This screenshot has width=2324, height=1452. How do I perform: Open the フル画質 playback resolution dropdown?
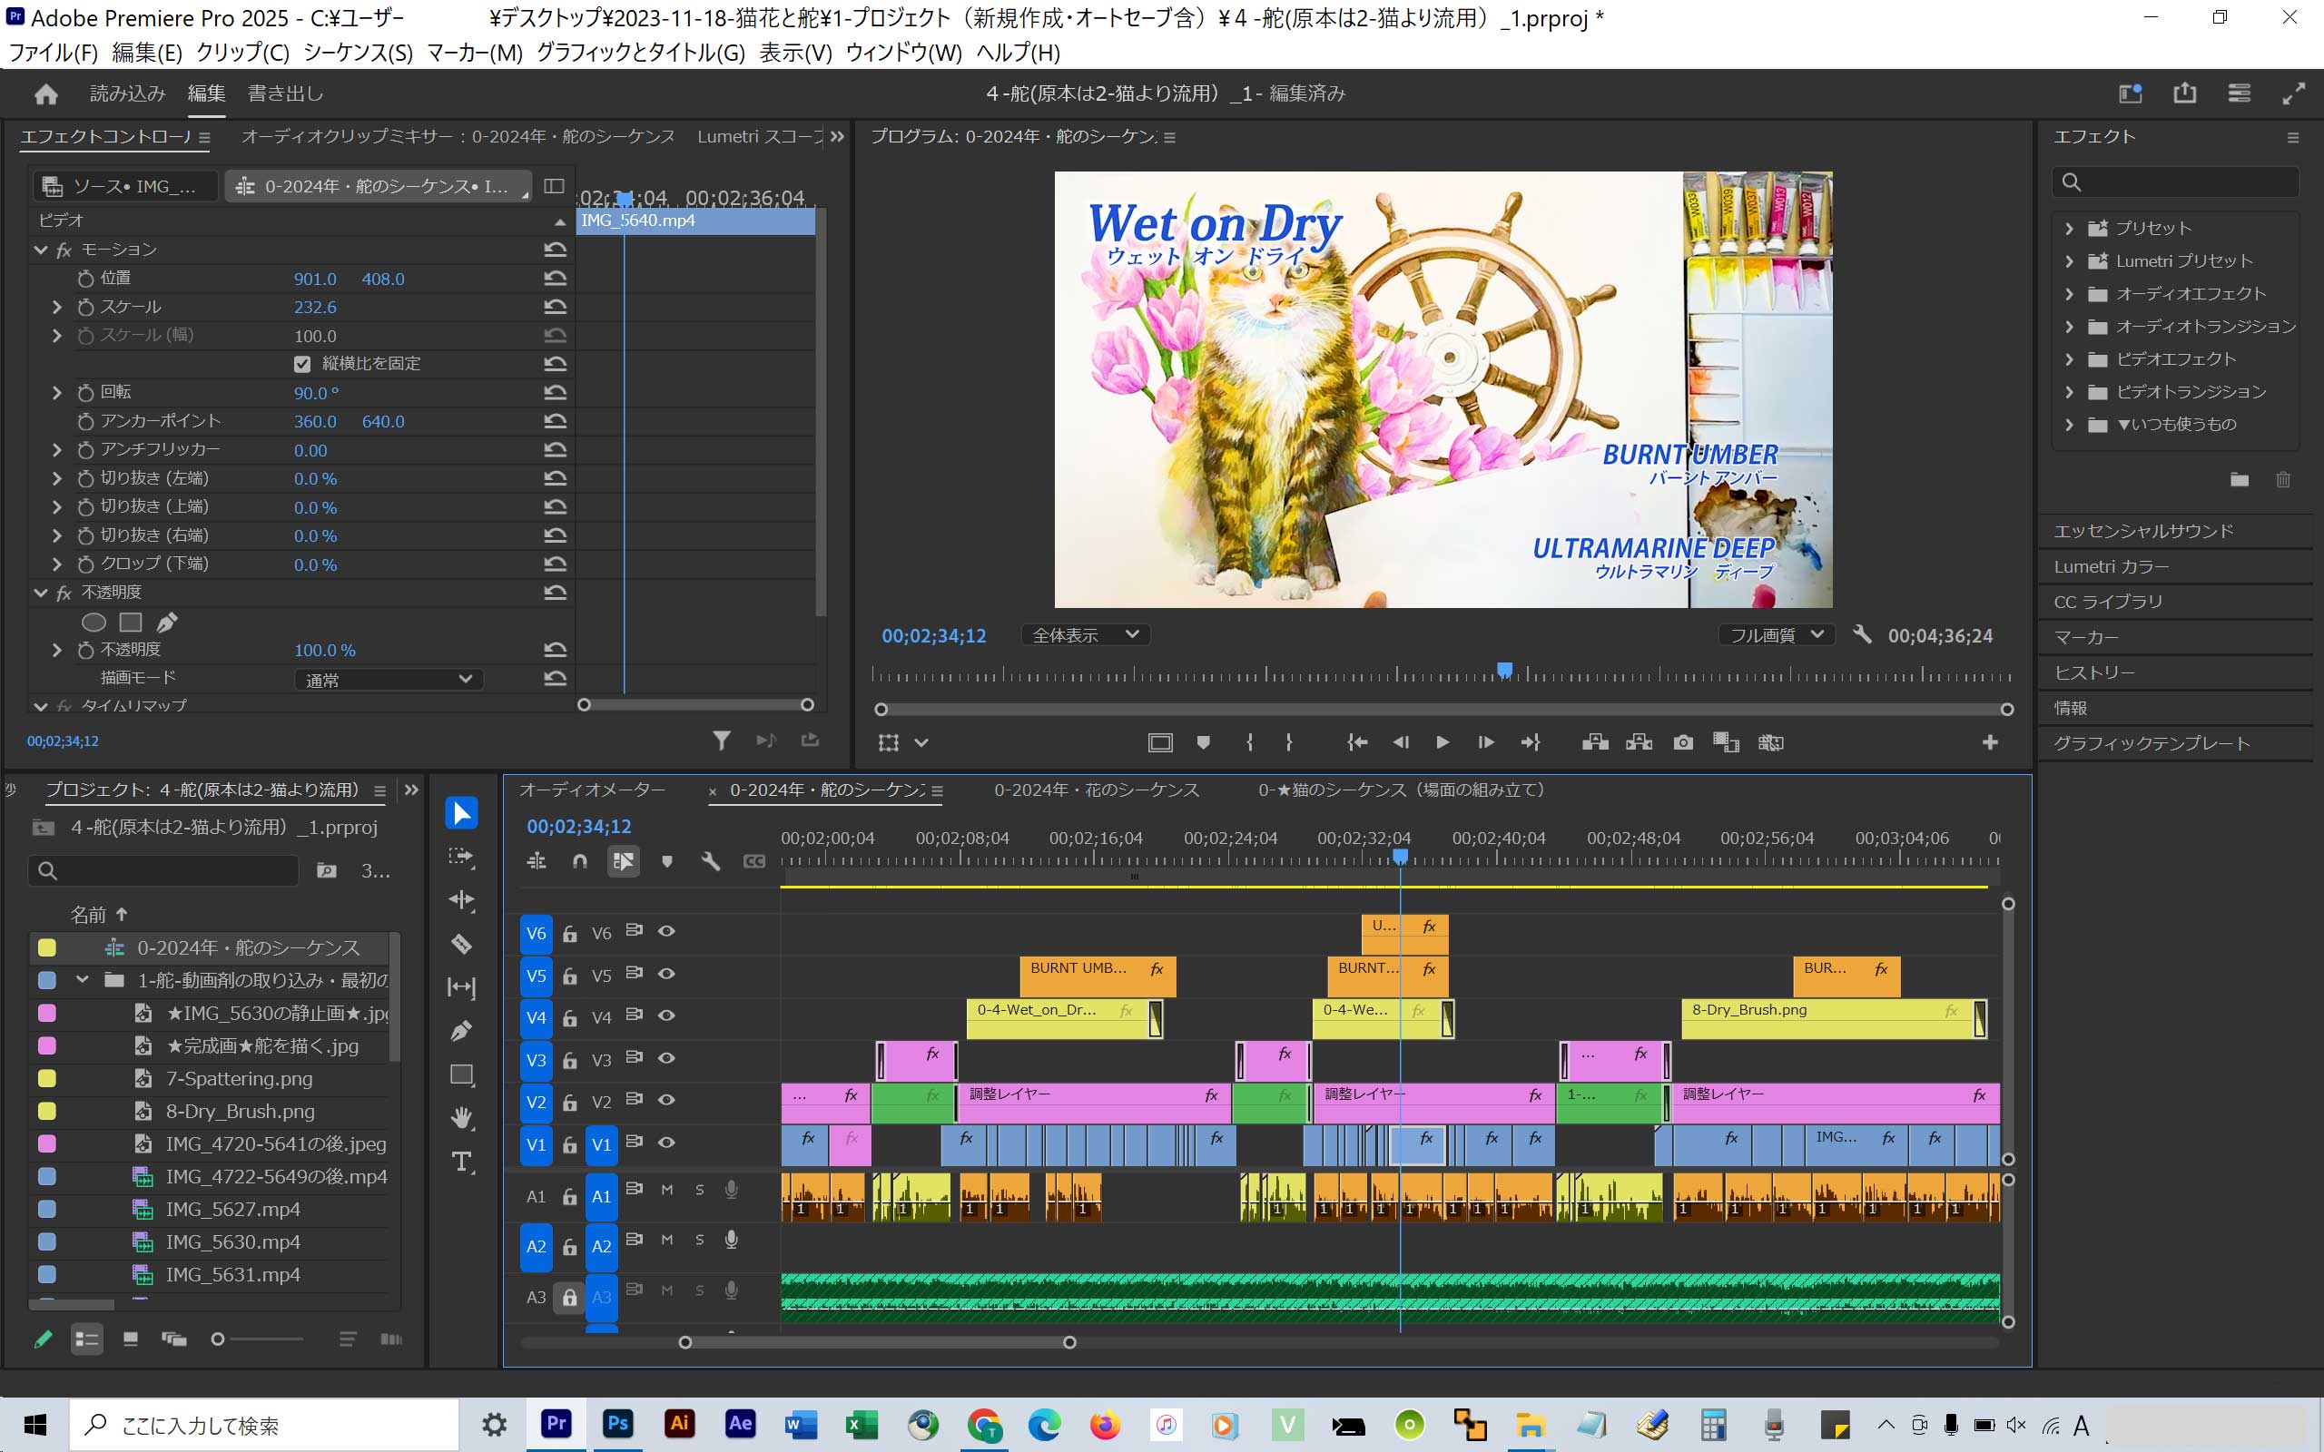point(1777,634)
